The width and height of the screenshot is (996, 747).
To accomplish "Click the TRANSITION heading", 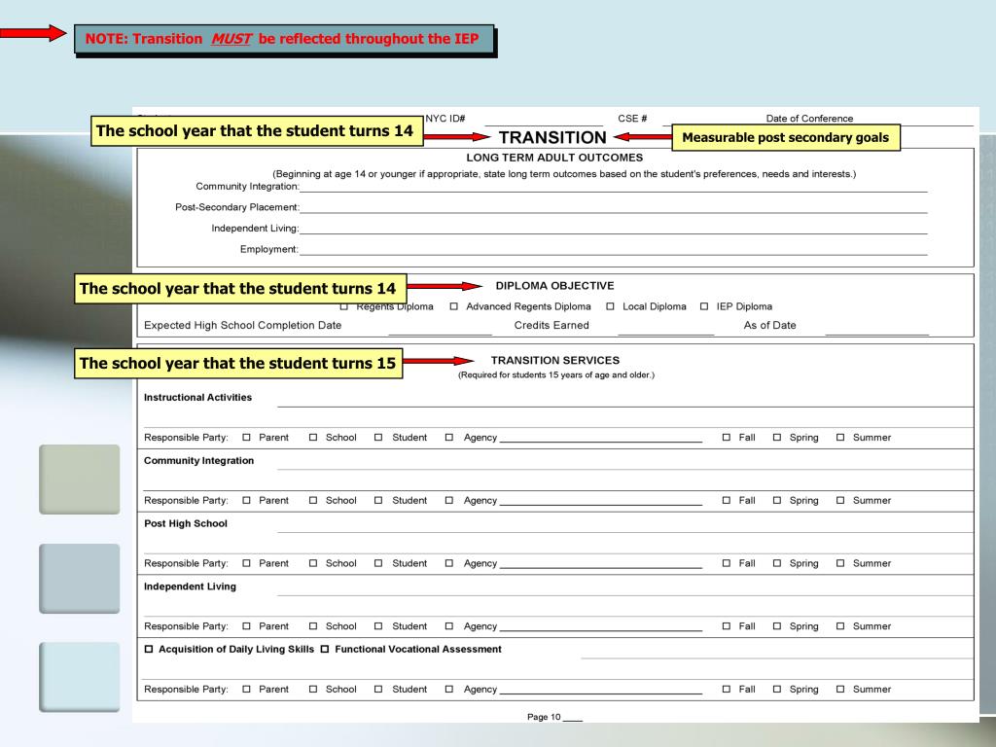I will [x=552, y=137].
